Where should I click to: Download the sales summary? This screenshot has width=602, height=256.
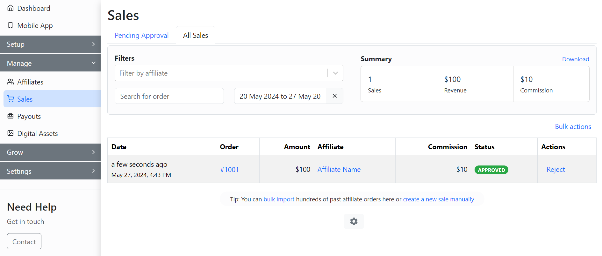click(575, 59)
